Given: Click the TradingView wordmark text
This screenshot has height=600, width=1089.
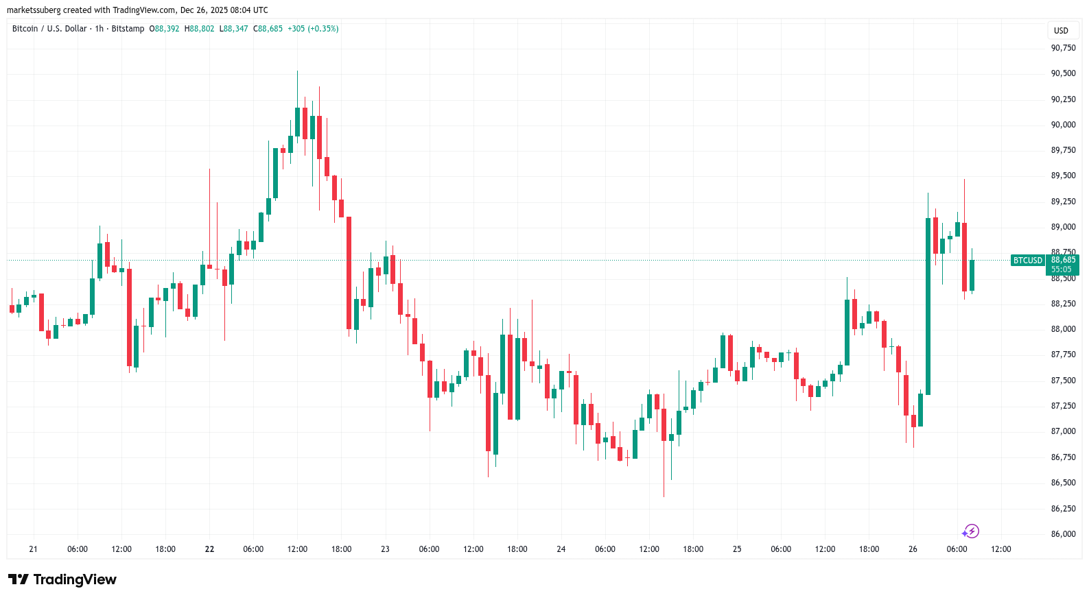Looking at the screenshot, I should coord(75,579).
